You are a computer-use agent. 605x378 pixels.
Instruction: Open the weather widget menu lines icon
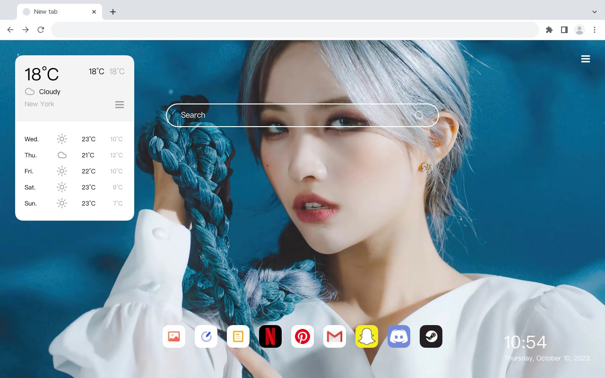pos(120,105)
